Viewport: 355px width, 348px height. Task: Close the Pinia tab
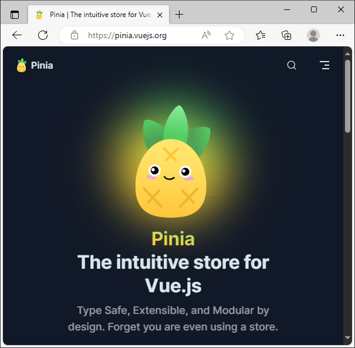tap(160, 15)
